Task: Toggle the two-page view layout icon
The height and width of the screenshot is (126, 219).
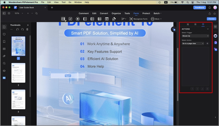Action: (x=9, y=13)
